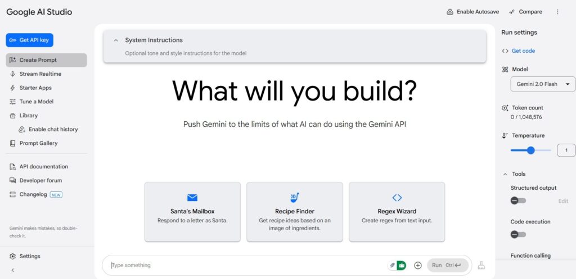This screenshot has width=576, height=279.
Task: Click the Model sparkle icon
Action: click(505, 69)
